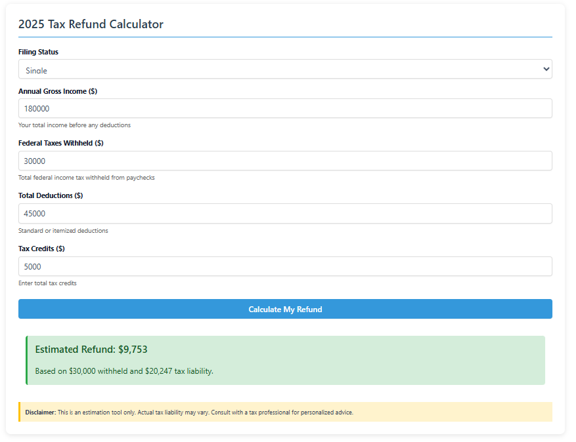Select the withheld amount showing 30000

[285, 161]
